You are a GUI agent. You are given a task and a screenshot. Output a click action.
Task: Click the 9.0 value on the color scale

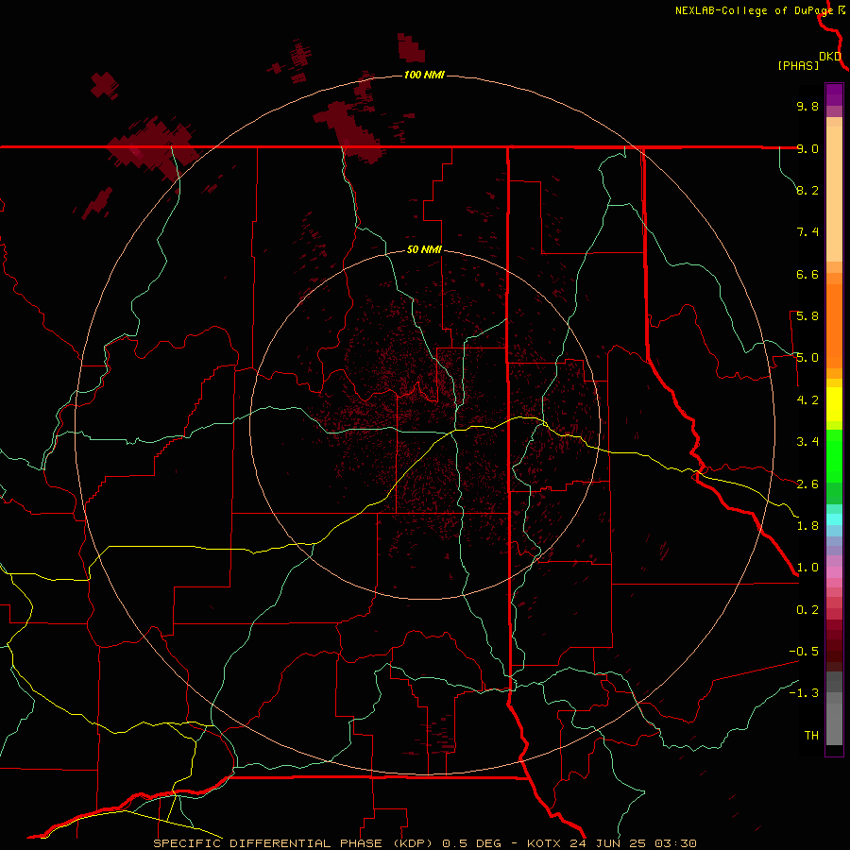(807, 148)
